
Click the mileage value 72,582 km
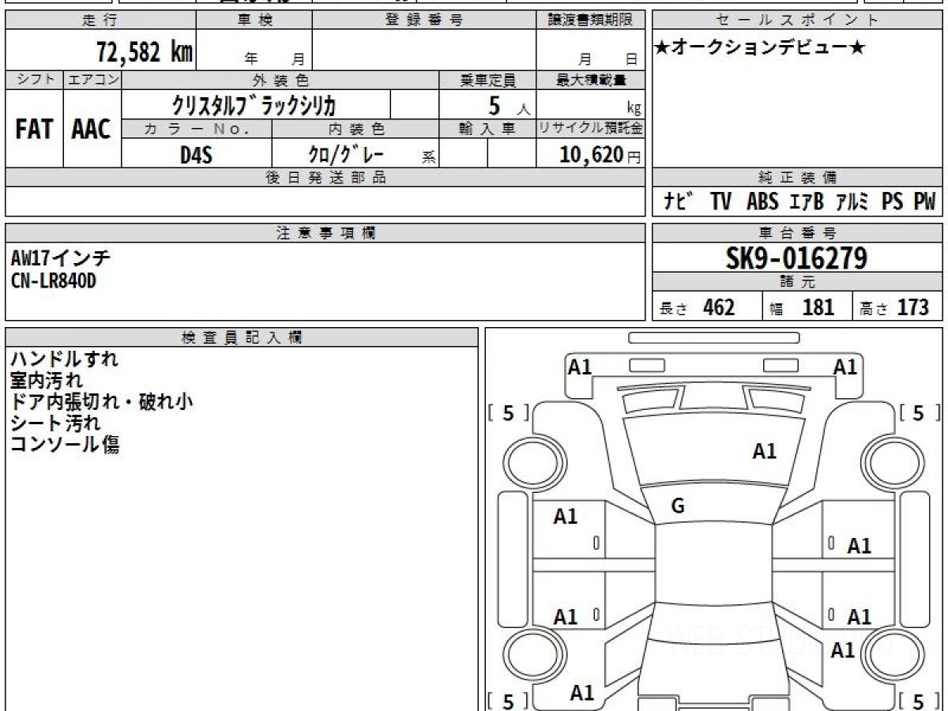145,53
